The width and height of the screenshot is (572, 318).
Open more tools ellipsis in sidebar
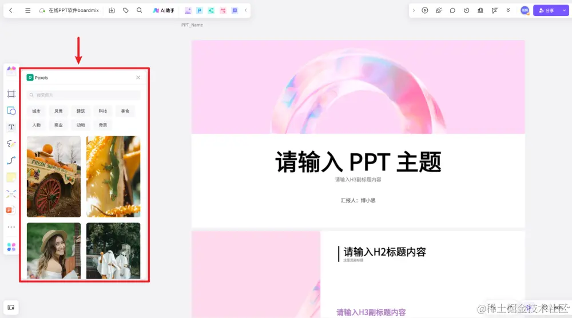[x=11, y=227]
